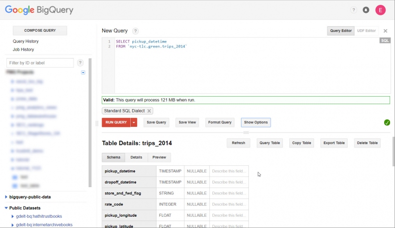Close the New Query editor panel
Image resolution: width=395 pixels, height=228 pixels.
coord(386,31)
